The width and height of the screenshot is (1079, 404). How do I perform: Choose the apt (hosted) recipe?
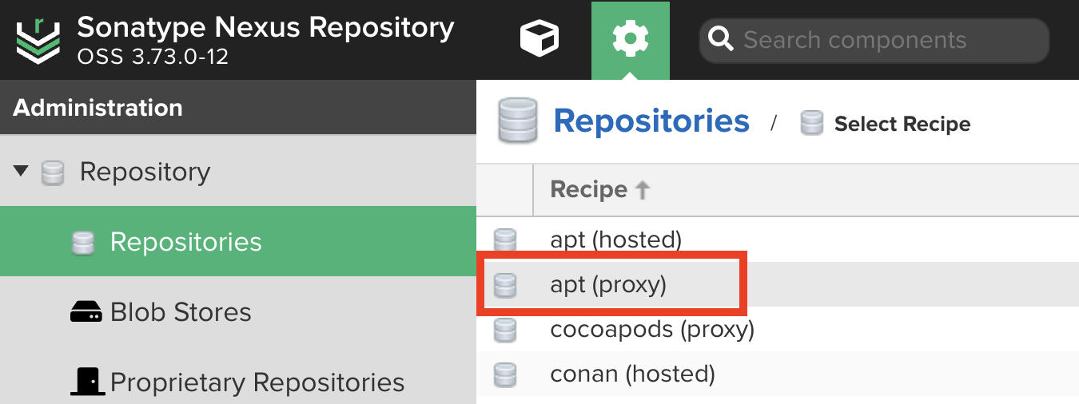615,240
